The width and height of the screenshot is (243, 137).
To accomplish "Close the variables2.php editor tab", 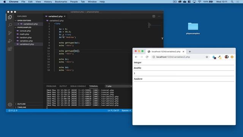I will (x=65, y=16).
